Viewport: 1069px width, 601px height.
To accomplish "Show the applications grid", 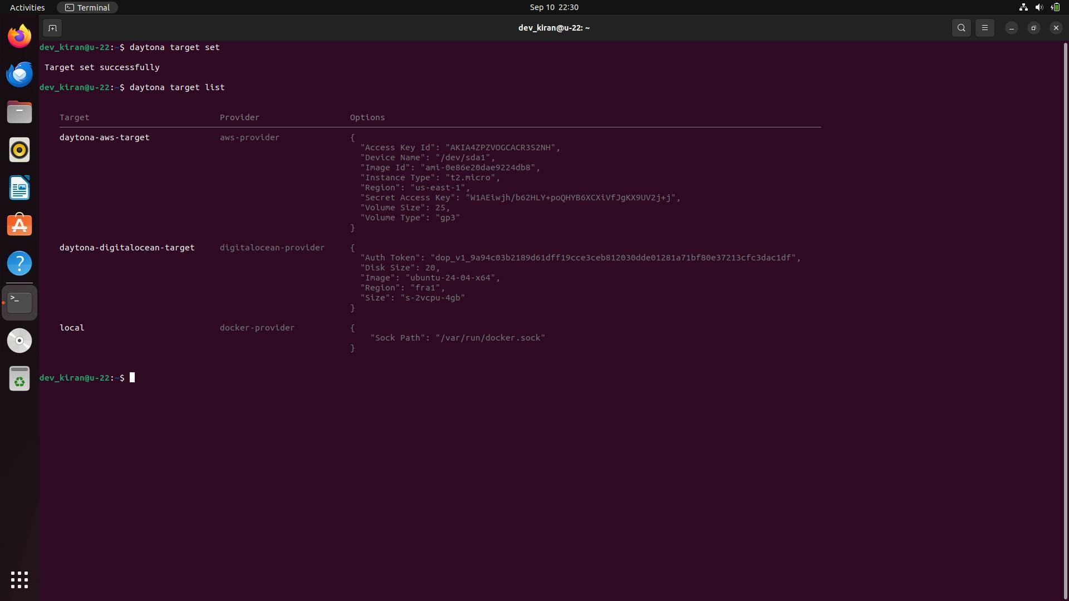I will coord(19,579).
